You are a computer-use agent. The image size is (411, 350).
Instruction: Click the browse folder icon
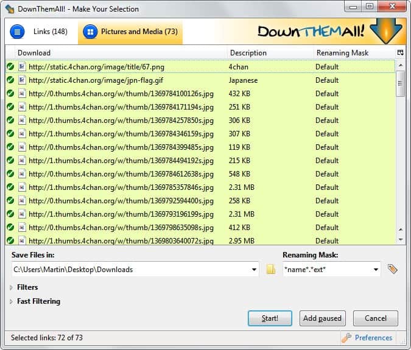coord(271,269)
